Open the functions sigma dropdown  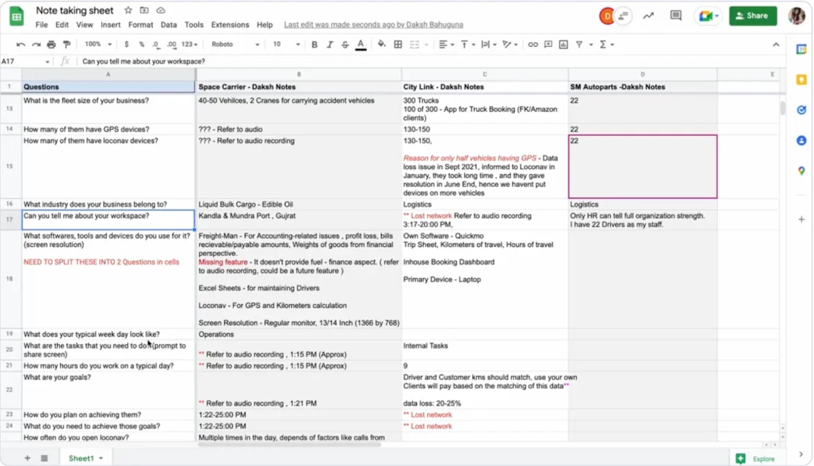tap(607, 45)
